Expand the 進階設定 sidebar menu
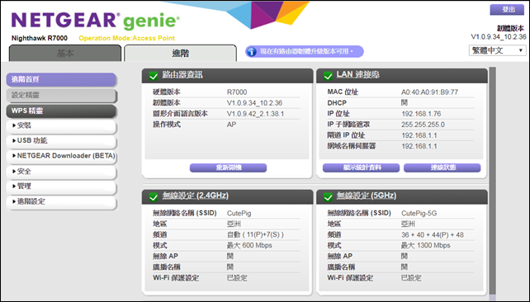 click(x=62, y=202)
